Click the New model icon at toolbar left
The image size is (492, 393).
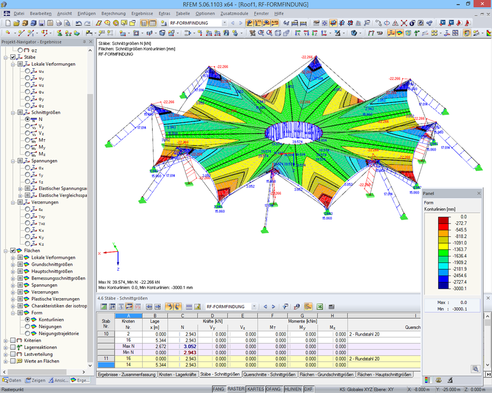point(7,25)
